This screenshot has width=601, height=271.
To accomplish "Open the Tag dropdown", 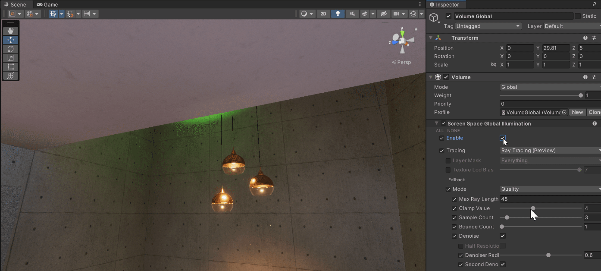I will point(488,26).
